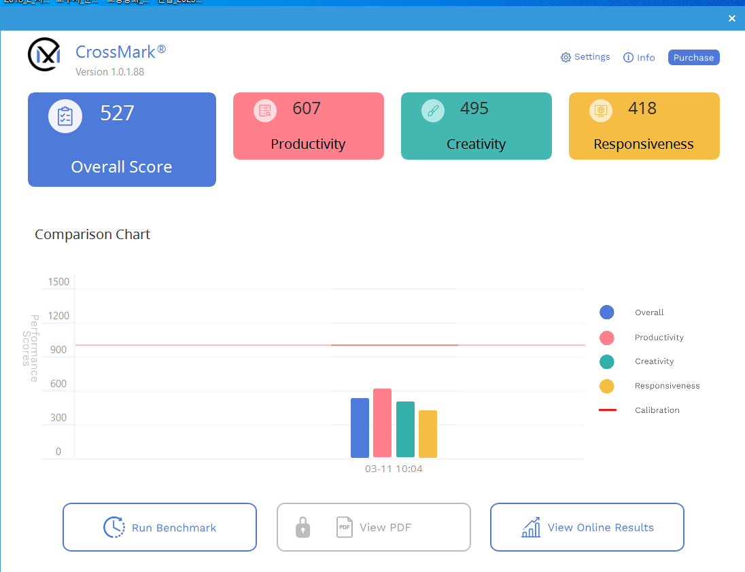Click the Responsiveness monitor icon
The image size is (745, 572).
click(601, 111)
